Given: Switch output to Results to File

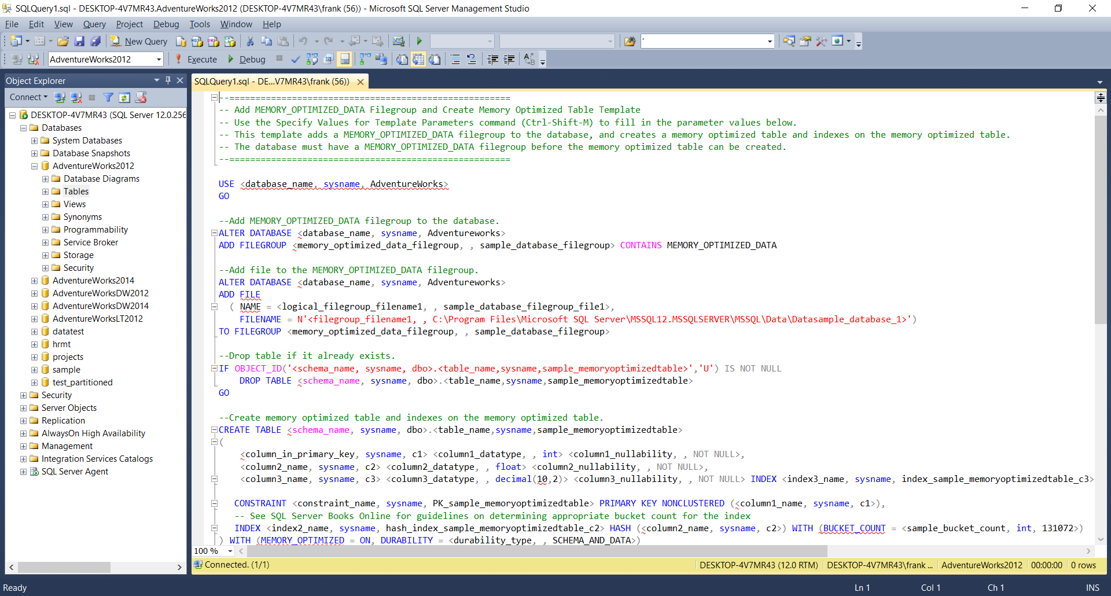Looking at the screenshot, I should click(434, 59).
